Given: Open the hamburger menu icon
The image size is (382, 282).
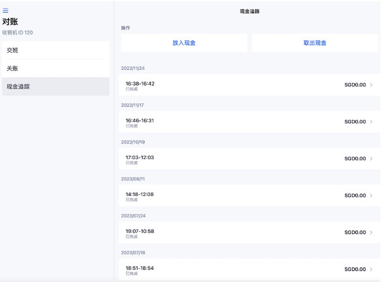Looking at the screenshot, I should (6, 10).
